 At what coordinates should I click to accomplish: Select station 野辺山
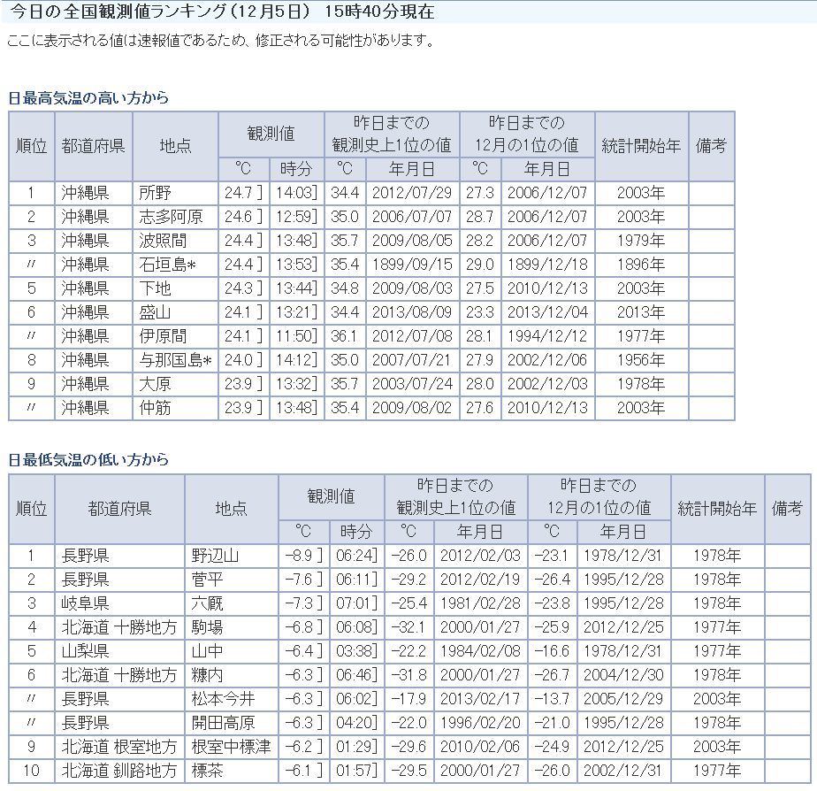pos(215,556)
